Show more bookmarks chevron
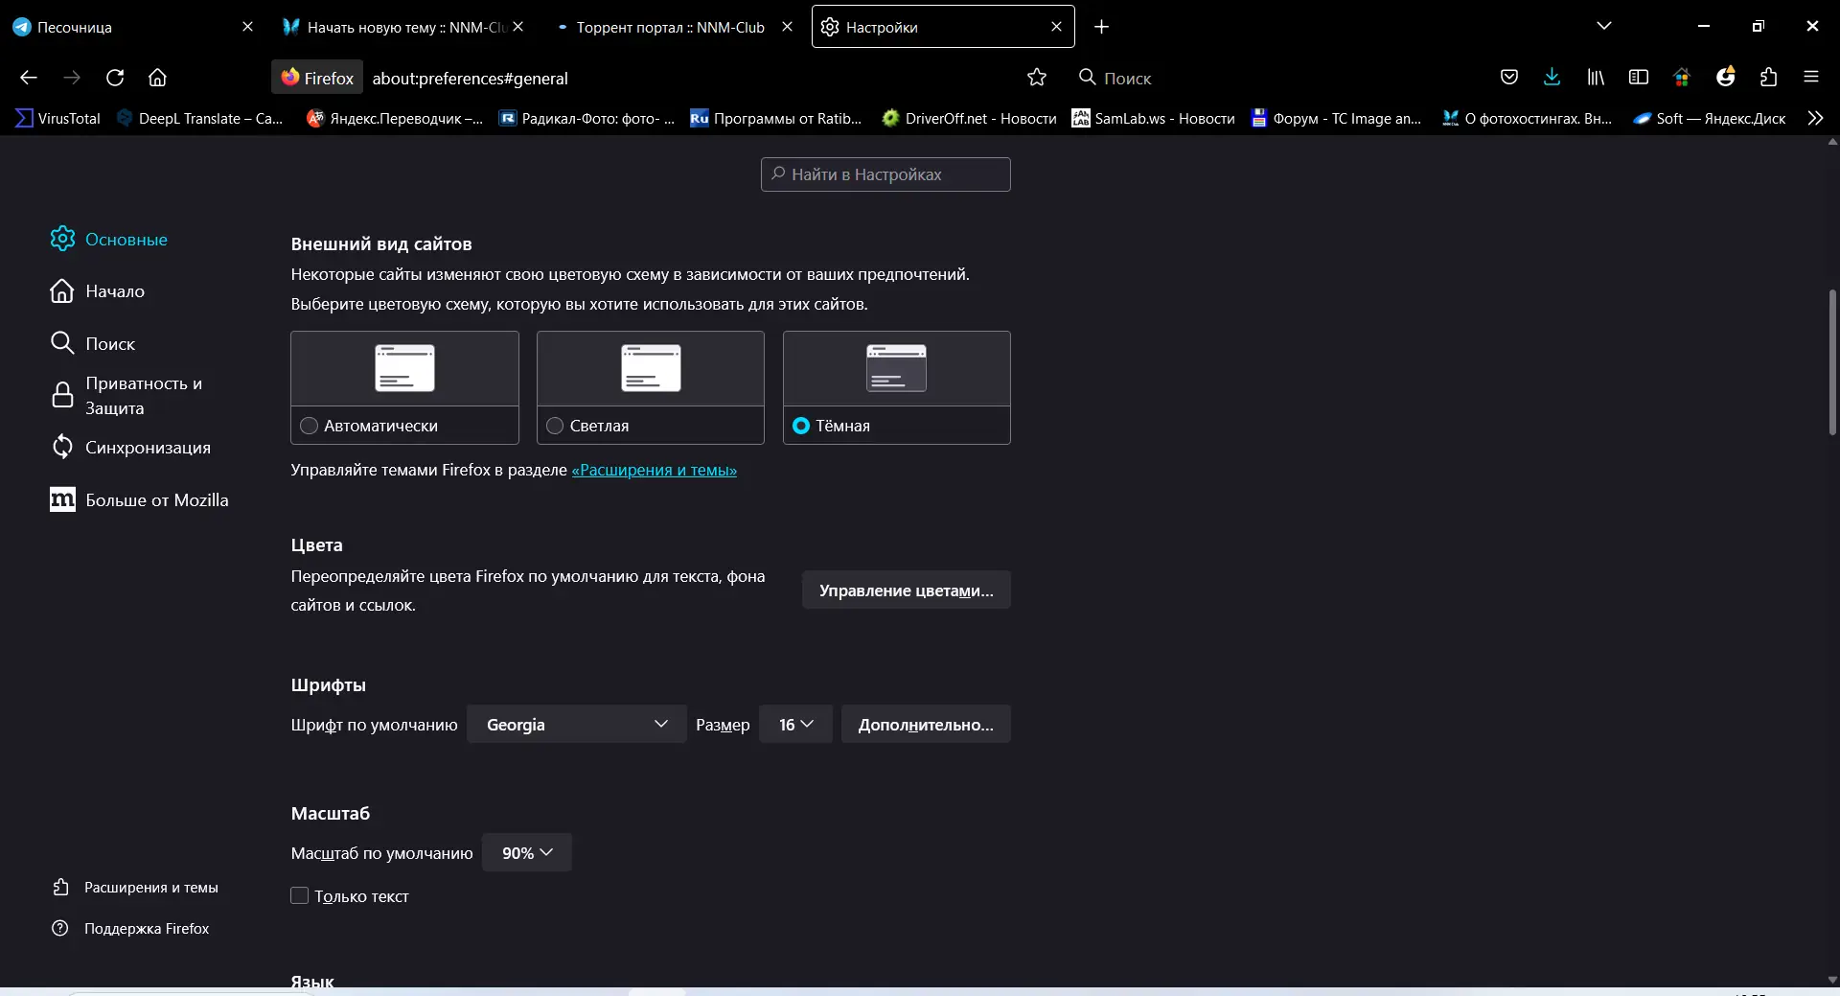 (1815, 118)
